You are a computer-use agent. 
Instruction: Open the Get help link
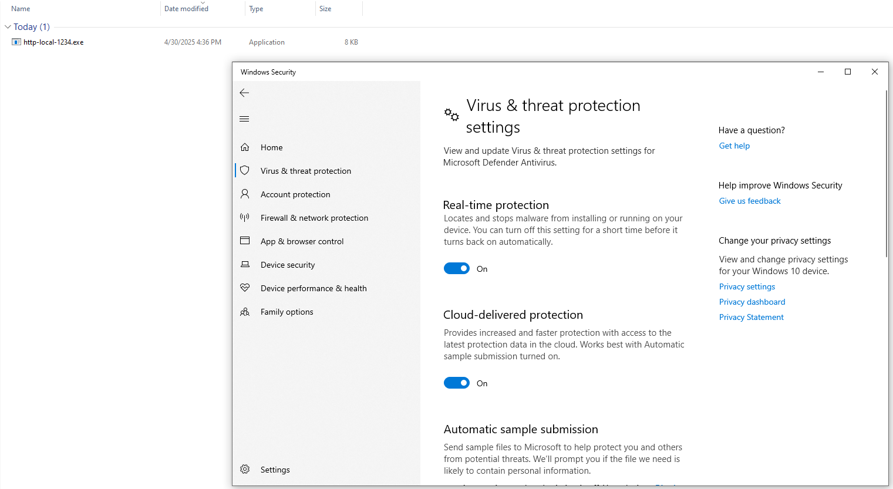[x=734, y=146]
